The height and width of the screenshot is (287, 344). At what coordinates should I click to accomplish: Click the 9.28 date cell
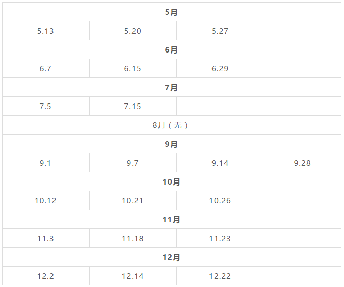point(303,163)
